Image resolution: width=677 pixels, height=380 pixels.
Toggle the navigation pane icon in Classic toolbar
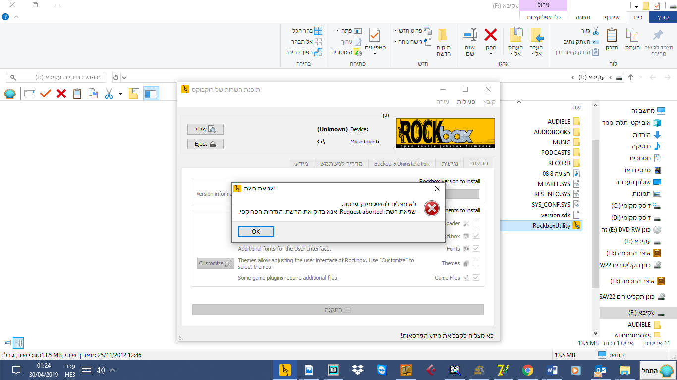pos(151,93)
